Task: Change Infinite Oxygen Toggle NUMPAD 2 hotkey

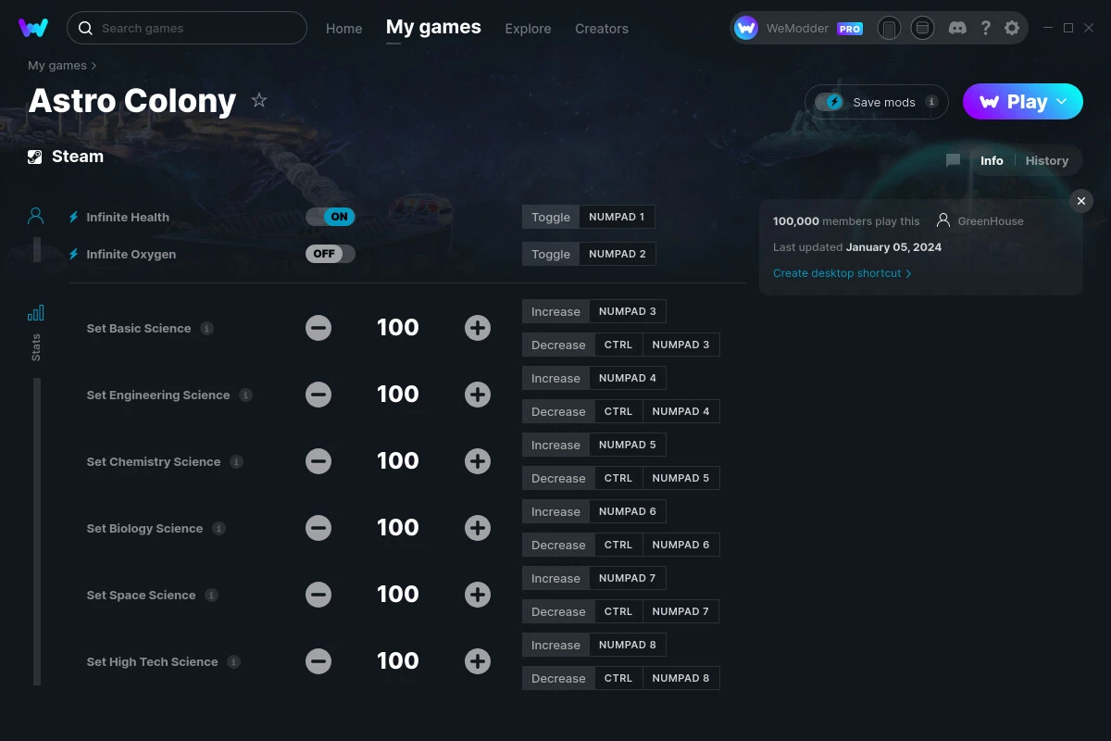Action: 589,254
